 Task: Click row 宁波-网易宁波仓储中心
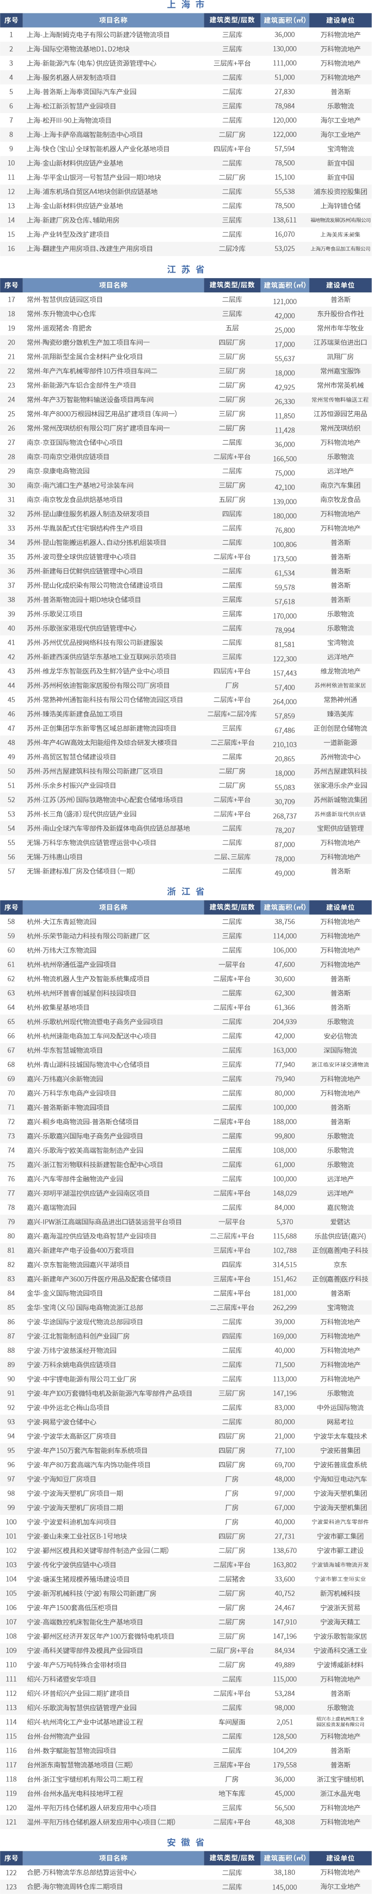click(186, 1423)
